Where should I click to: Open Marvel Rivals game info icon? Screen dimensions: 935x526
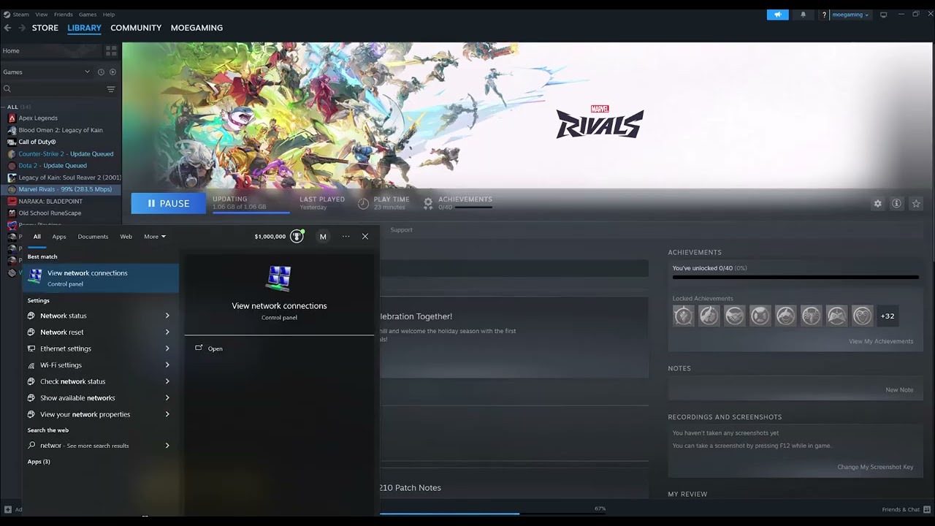coord(896,204)
